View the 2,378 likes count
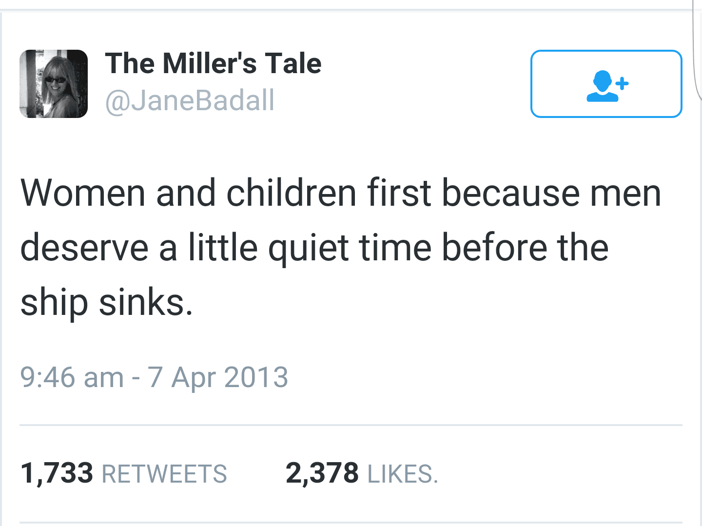The width and height of the screenshot is (702, 526). 322,473
